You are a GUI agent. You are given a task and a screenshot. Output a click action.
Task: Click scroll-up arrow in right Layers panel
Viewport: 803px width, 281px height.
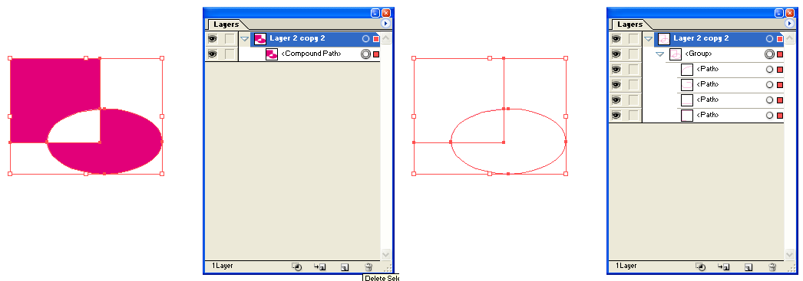tap(790, 38)
